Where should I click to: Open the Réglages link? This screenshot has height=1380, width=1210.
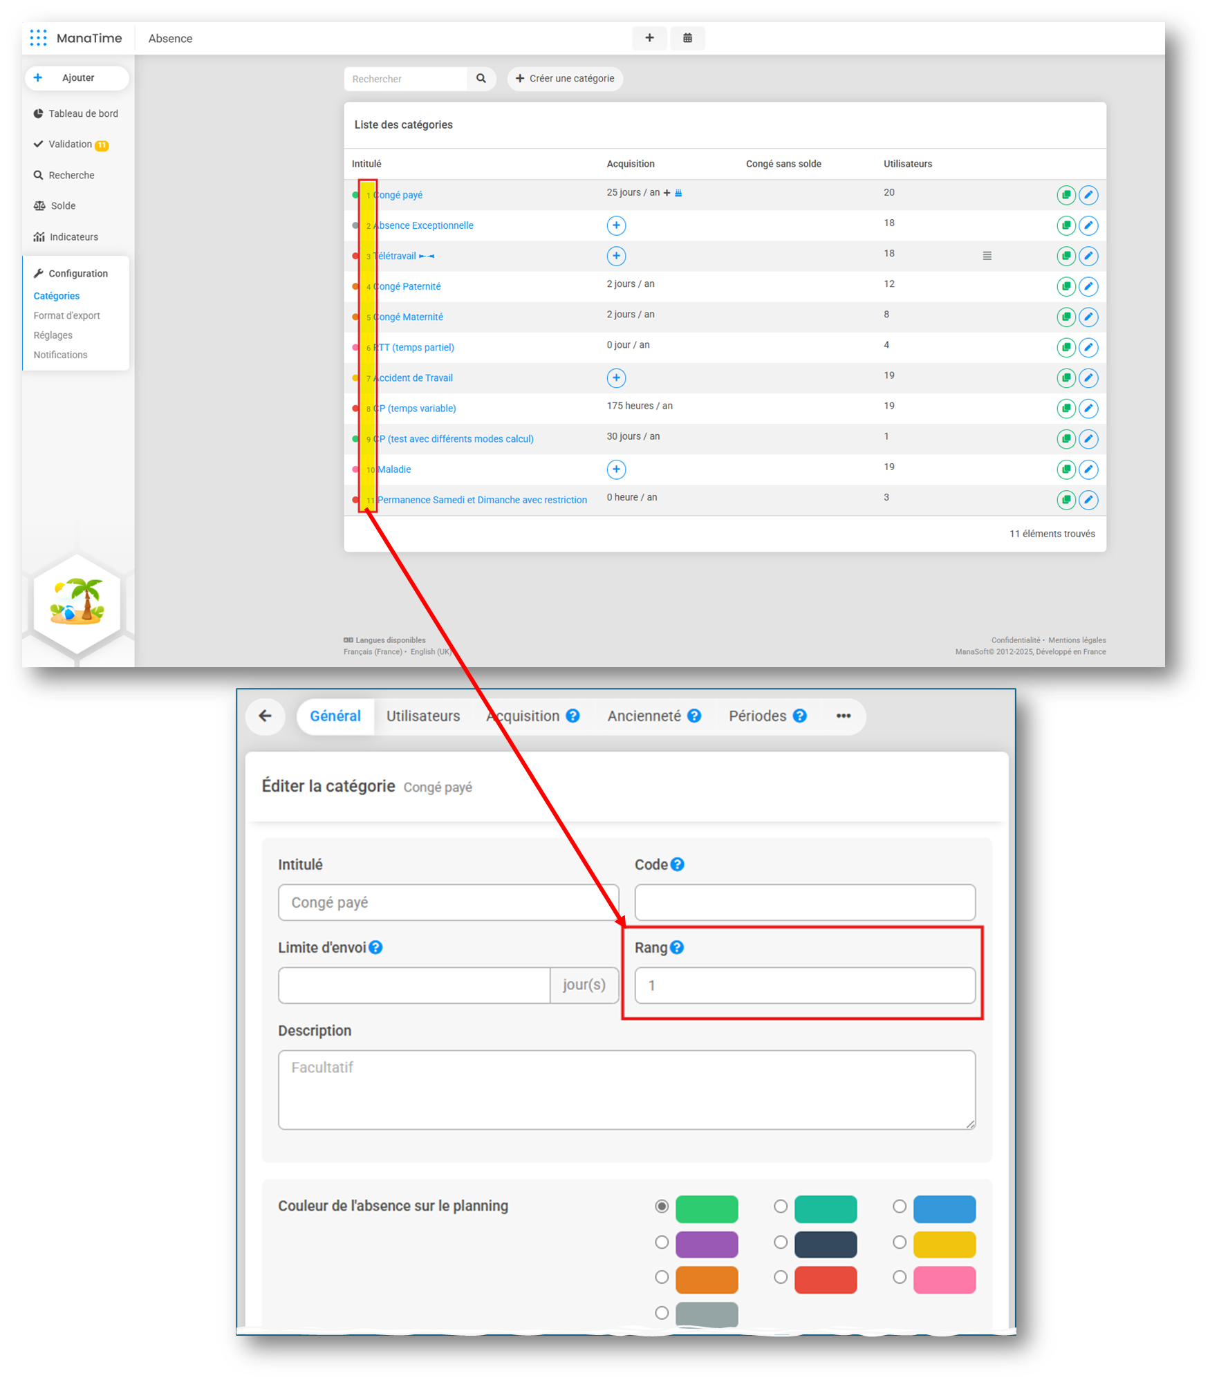pos(53,335)
